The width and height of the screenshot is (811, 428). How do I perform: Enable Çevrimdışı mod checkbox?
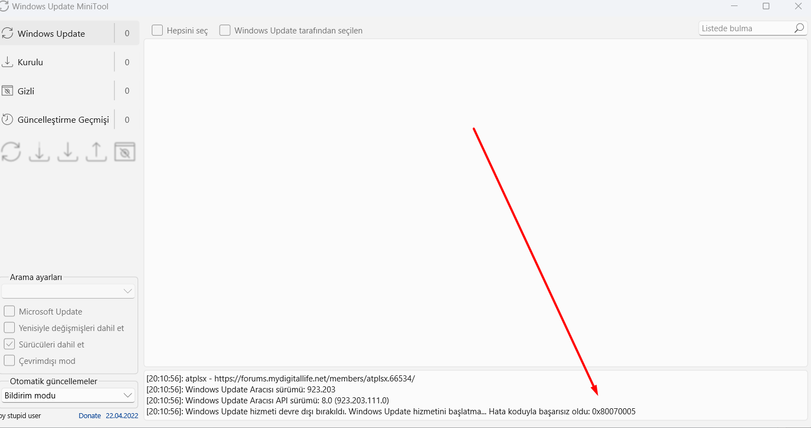9,361
